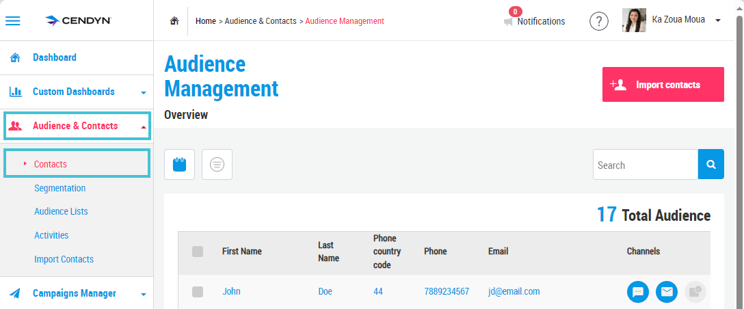Image resolution: width=744 pixels, height=309 pixels.
Task: Click the Import contacts button
Action: coord(663,85)
